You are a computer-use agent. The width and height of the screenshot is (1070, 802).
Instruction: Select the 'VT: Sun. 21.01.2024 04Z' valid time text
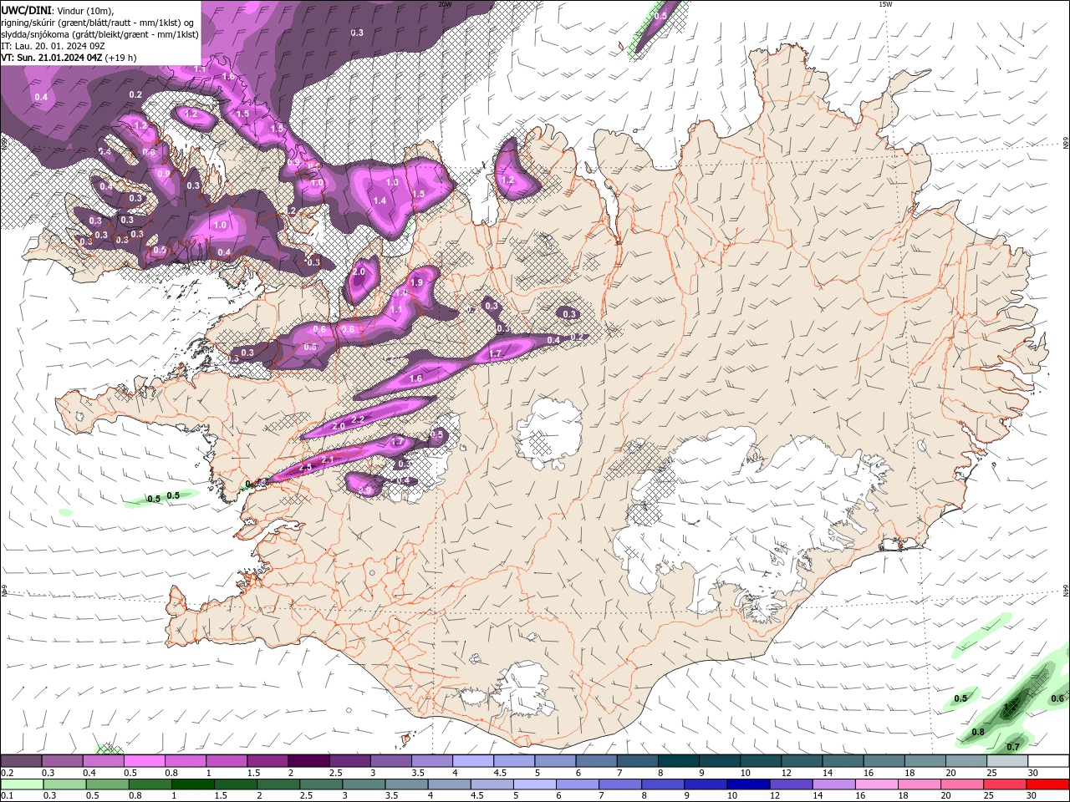(52, 58)
